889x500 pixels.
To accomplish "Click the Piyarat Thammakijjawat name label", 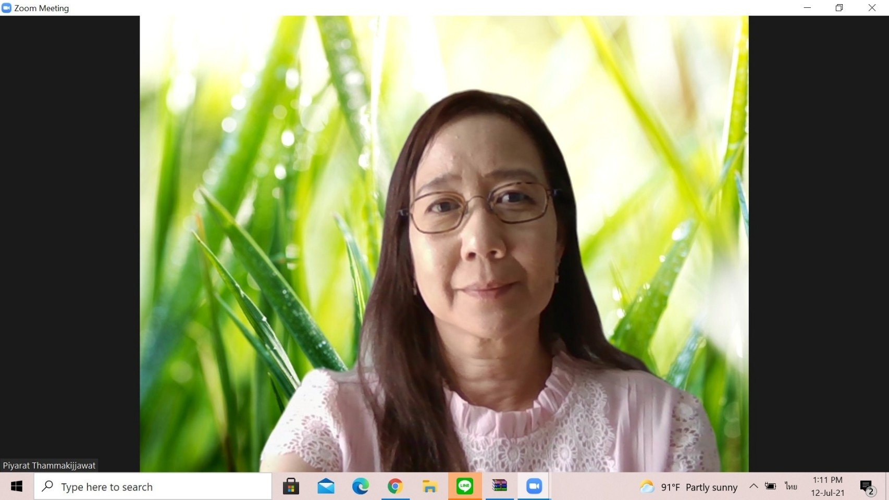I will 50,466.
